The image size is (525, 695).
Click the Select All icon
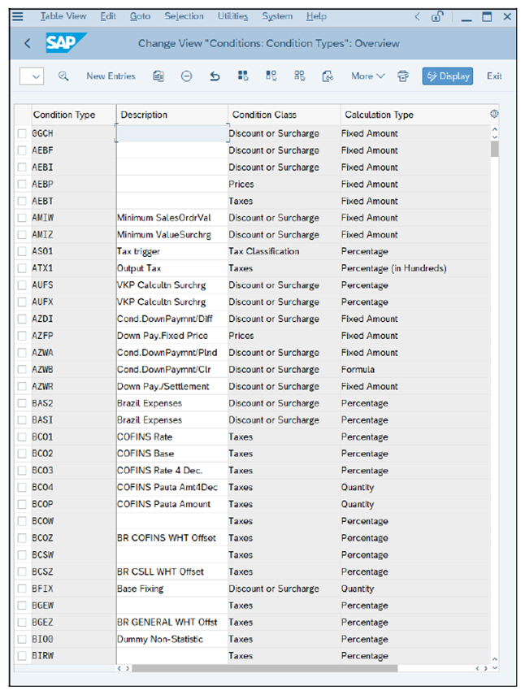click(243, 76)
